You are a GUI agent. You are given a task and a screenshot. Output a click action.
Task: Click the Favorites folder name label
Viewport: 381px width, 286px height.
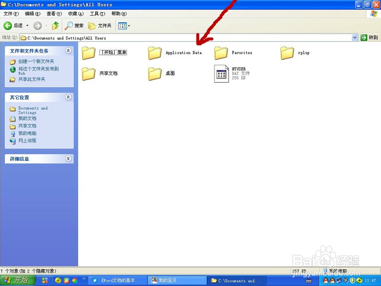point(242,53)
